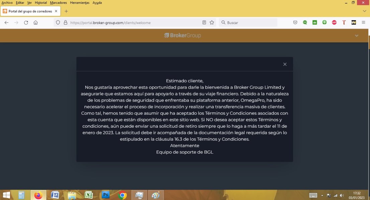Open a new browser tab
The height and width of the screenshot is (200, 370).
pyautogui.click(x=66, y=11)
